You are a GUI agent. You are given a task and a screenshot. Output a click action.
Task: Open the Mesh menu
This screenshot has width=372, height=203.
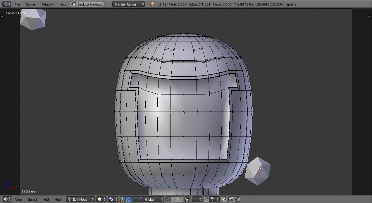point(58,199)
